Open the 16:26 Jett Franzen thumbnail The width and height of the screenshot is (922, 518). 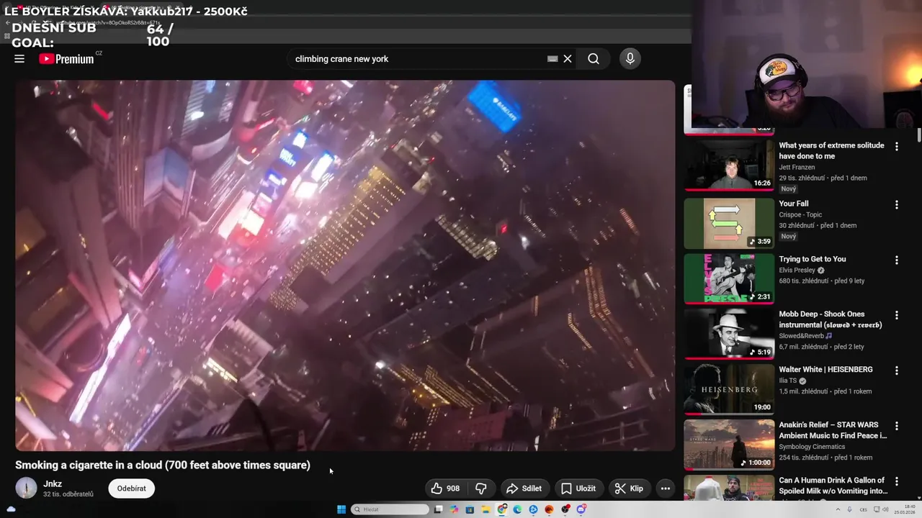[729, 164]
